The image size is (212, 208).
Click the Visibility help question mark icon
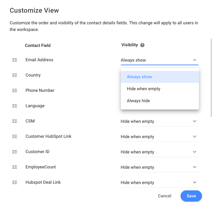[x=143, y=45]
